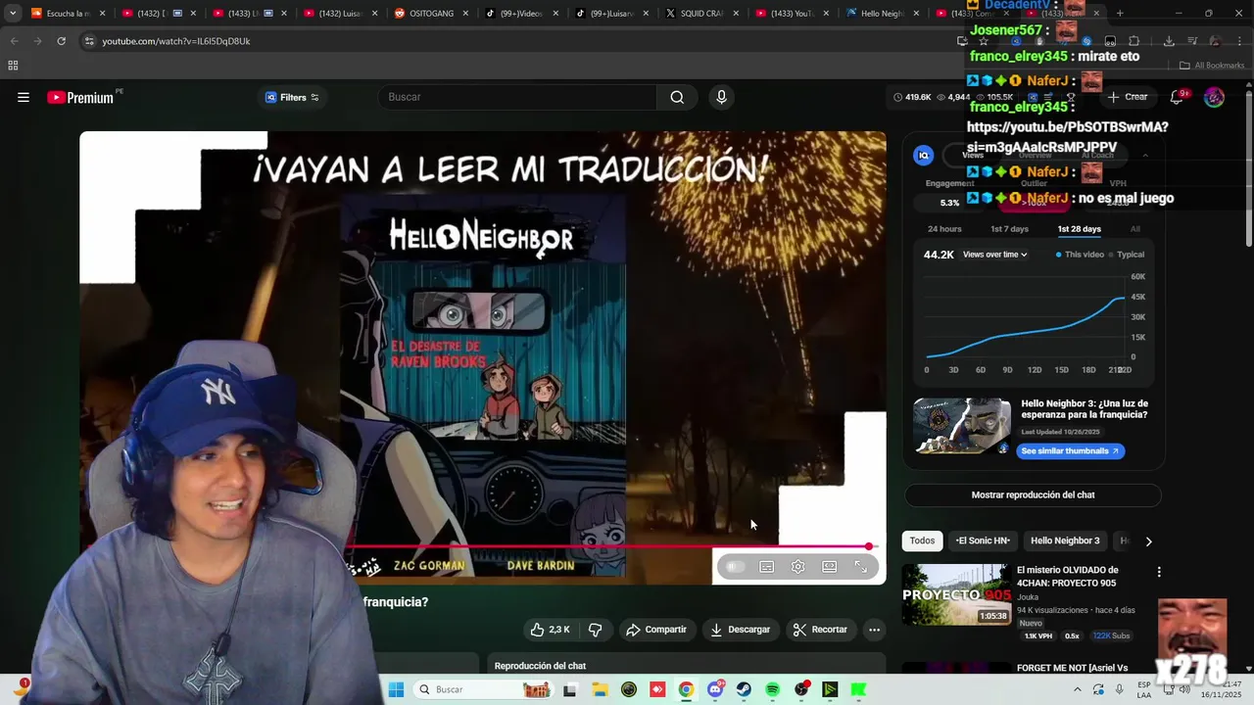Switch to the Escucha la m... browser tab
The image size is (1254, 705).
(69, 14)
